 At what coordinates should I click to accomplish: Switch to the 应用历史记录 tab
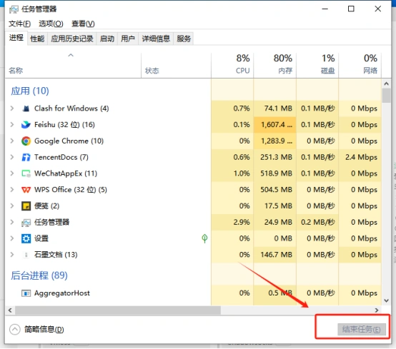[72, 39]
